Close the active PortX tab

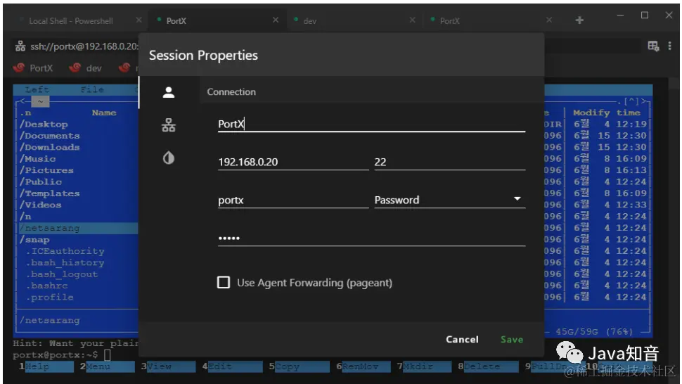click(x=276, y=20)
